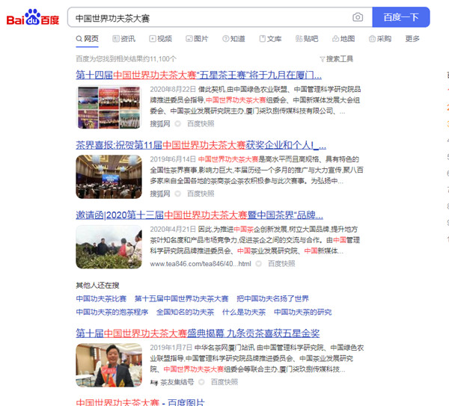Open result 第十四届中国世界功夫茶大赛 五星茶王赛

click(x=198, y=75)
